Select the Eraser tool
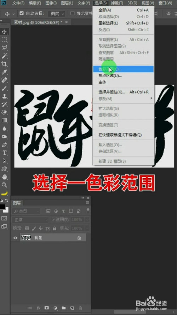The image size is (177, 315). point(4,112)
